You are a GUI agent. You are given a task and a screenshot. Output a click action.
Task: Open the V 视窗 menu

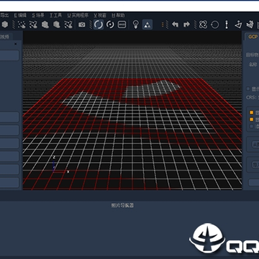100,15
